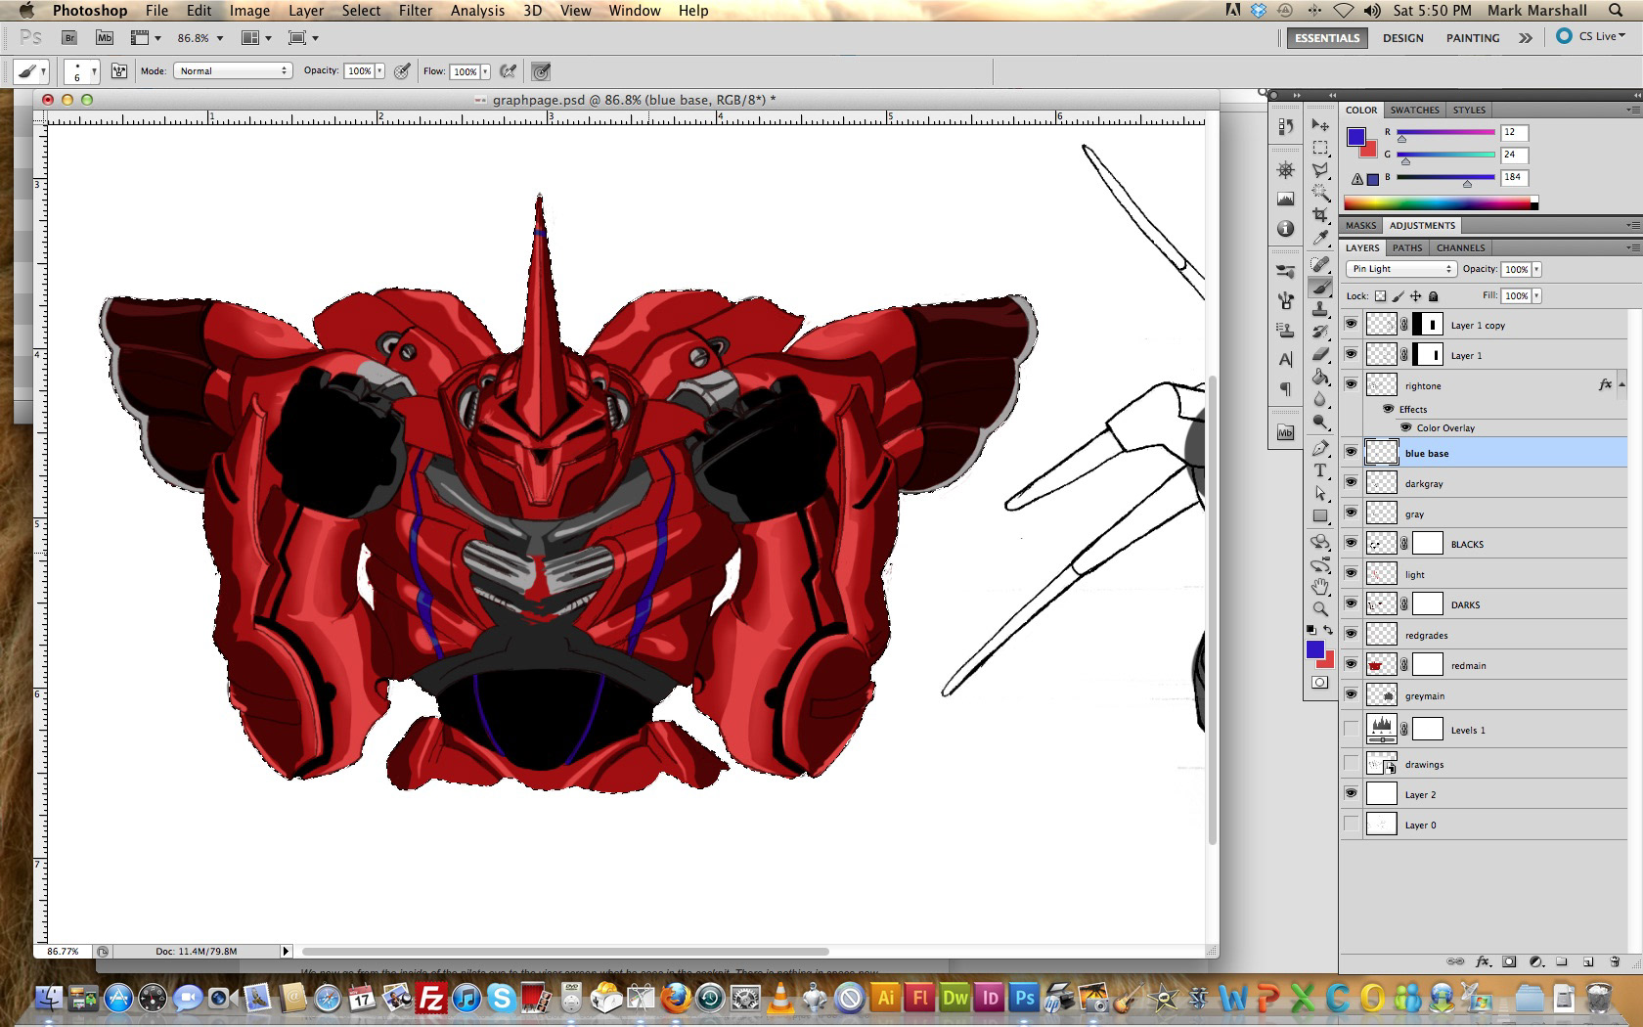Viewport: 1643px width, 1027px height.
Task: Select the Move tool
Action: point(1320,125)
